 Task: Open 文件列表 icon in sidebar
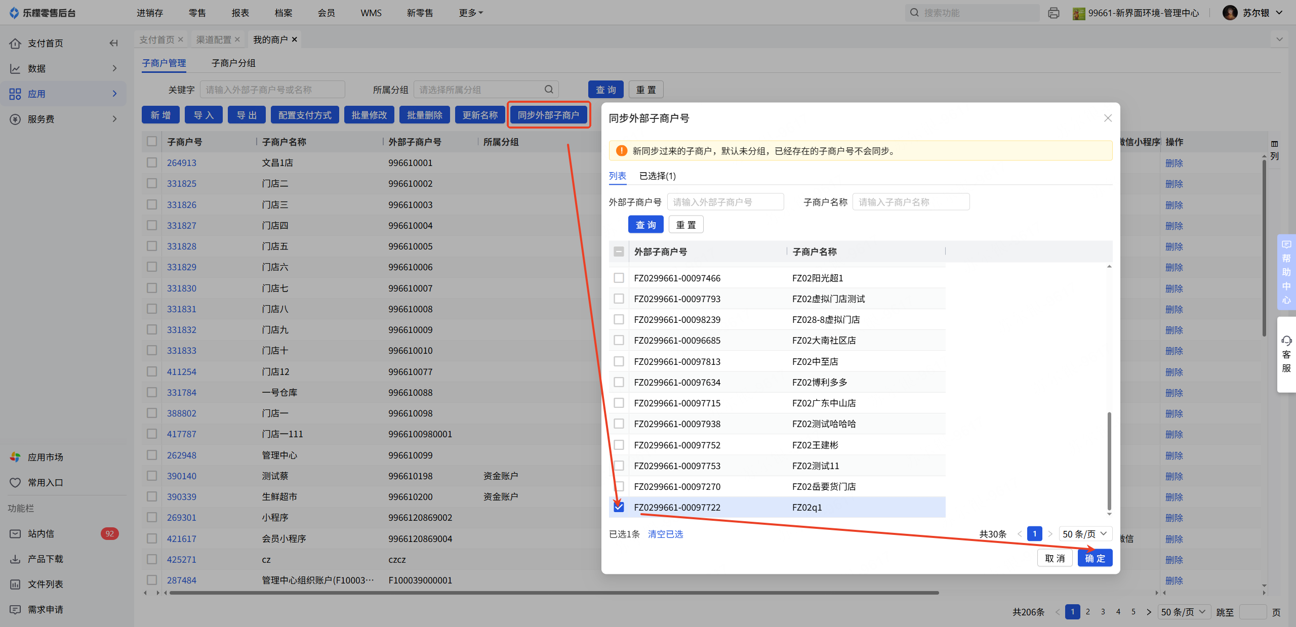(15, 584)
